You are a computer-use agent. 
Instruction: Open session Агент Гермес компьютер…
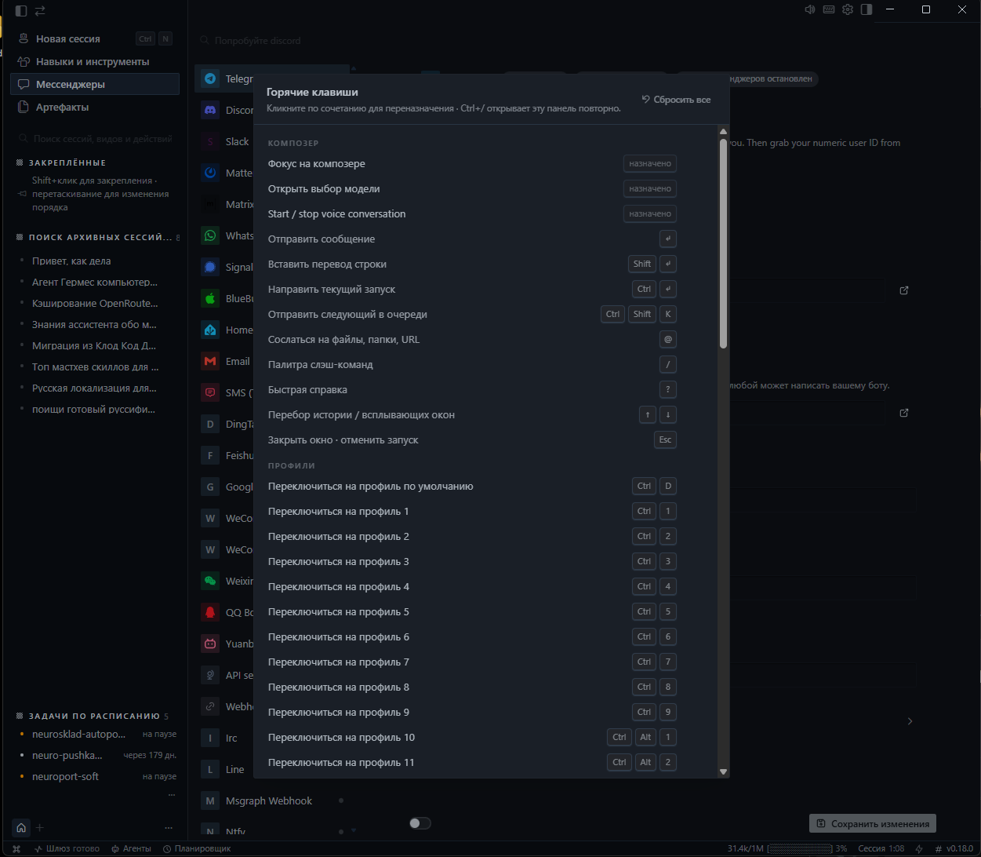tap(95, 282)
